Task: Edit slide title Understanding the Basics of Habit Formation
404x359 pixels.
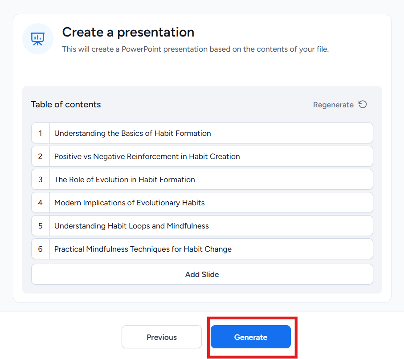Action: coord(211,133)
